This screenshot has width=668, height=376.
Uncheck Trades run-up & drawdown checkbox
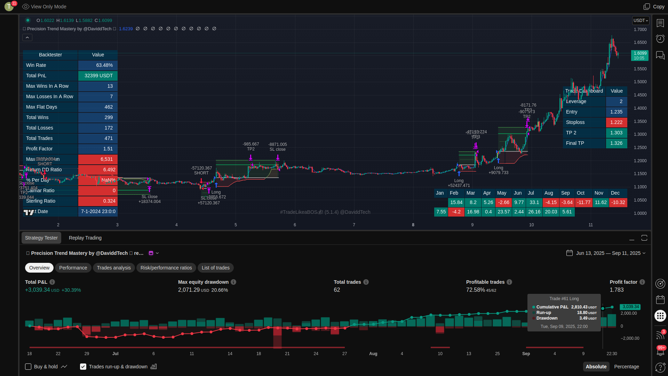tap(83, 367)
